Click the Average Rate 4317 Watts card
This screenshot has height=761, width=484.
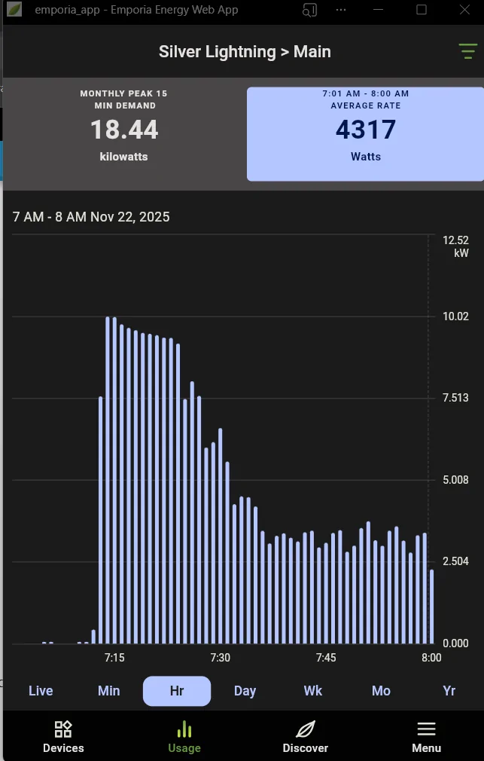coord(365,133)
